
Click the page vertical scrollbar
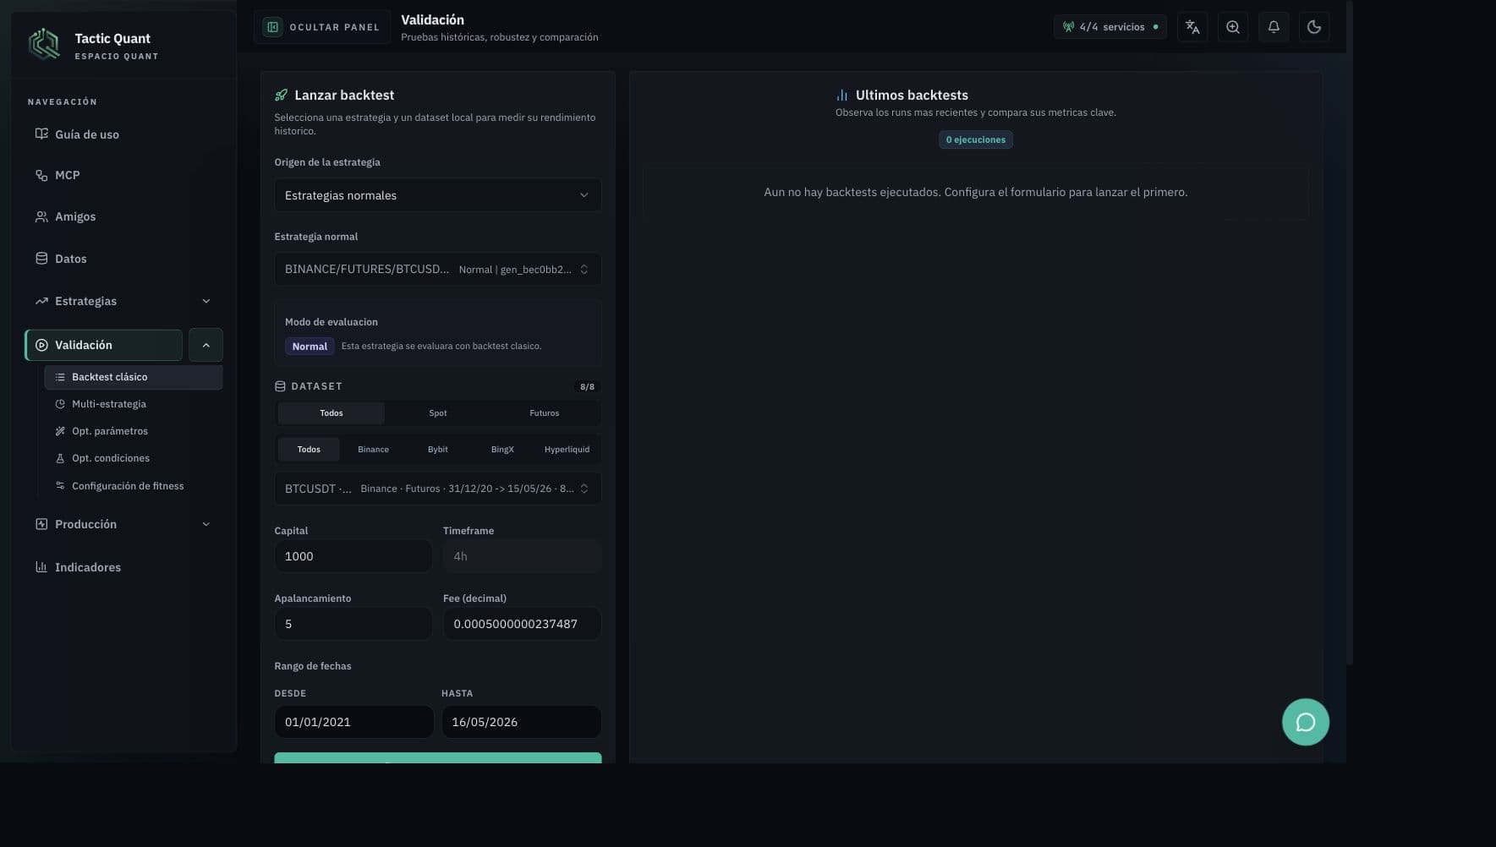[x=1350, y=332]
